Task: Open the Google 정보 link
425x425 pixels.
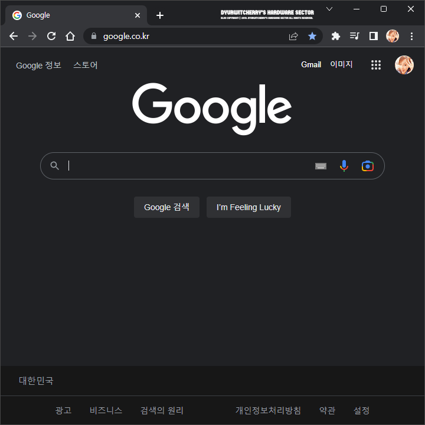Action: click(x=38, y=66)
